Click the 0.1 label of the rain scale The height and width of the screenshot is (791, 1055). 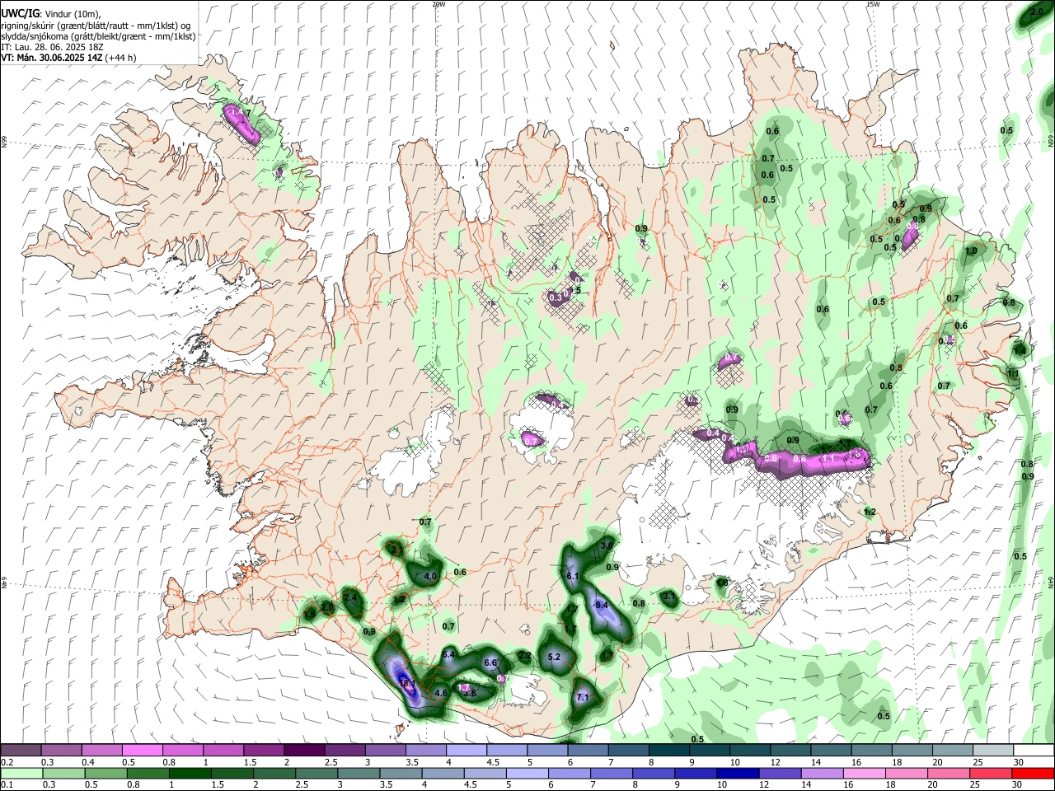click(7, 785)
